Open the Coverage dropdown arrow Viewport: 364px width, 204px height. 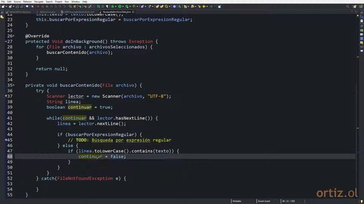click(x=130, y=6)
